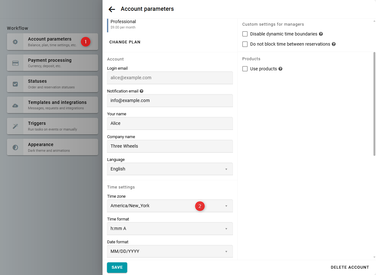
Task: Click the back arrow next to Account parameters
Action: pyautogui.click(x=112, y=9)
